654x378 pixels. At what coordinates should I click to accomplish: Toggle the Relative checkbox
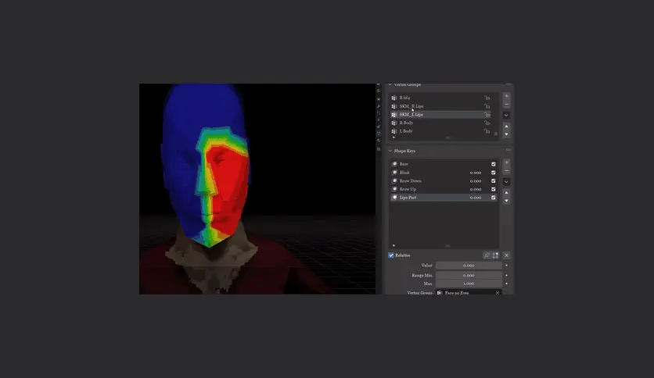(391, 255)
